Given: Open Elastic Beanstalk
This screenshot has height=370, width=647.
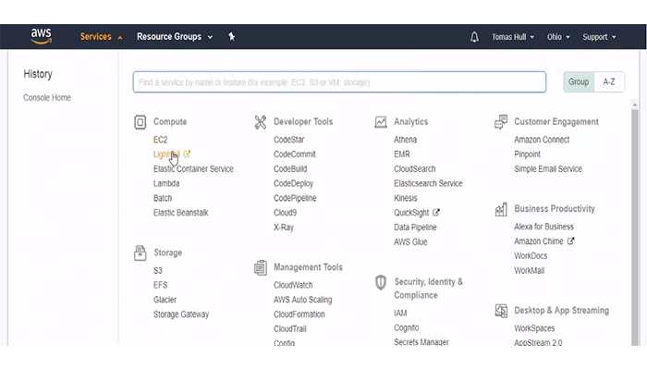Looking at the screenshot, I should (x=181, y=213).
